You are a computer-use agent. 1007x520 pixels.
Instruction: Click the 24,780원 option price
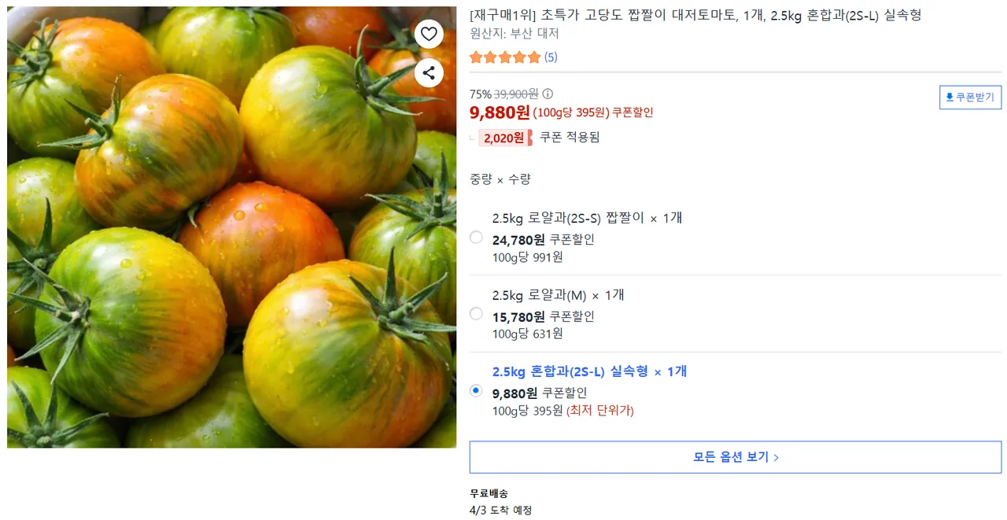point(518,240)
